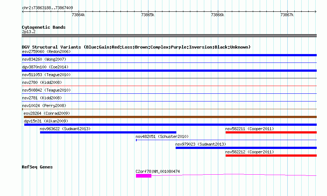Open variant label nsv834260 (Wong2007)
The image size is (327, 196).
[44, 59]
